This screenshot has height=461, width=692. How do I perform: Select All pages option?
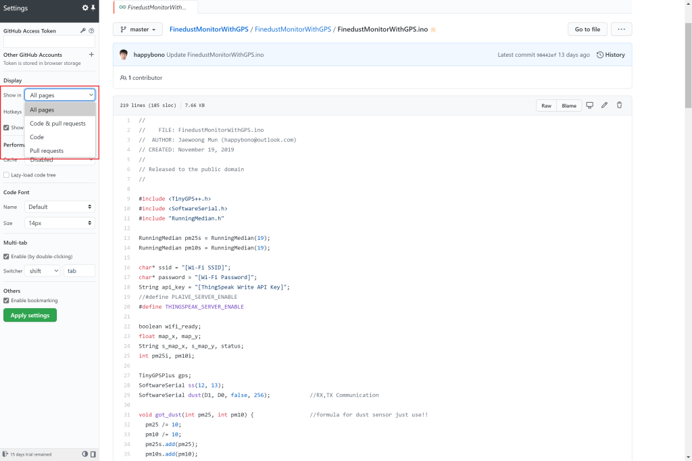click(60, 110)
